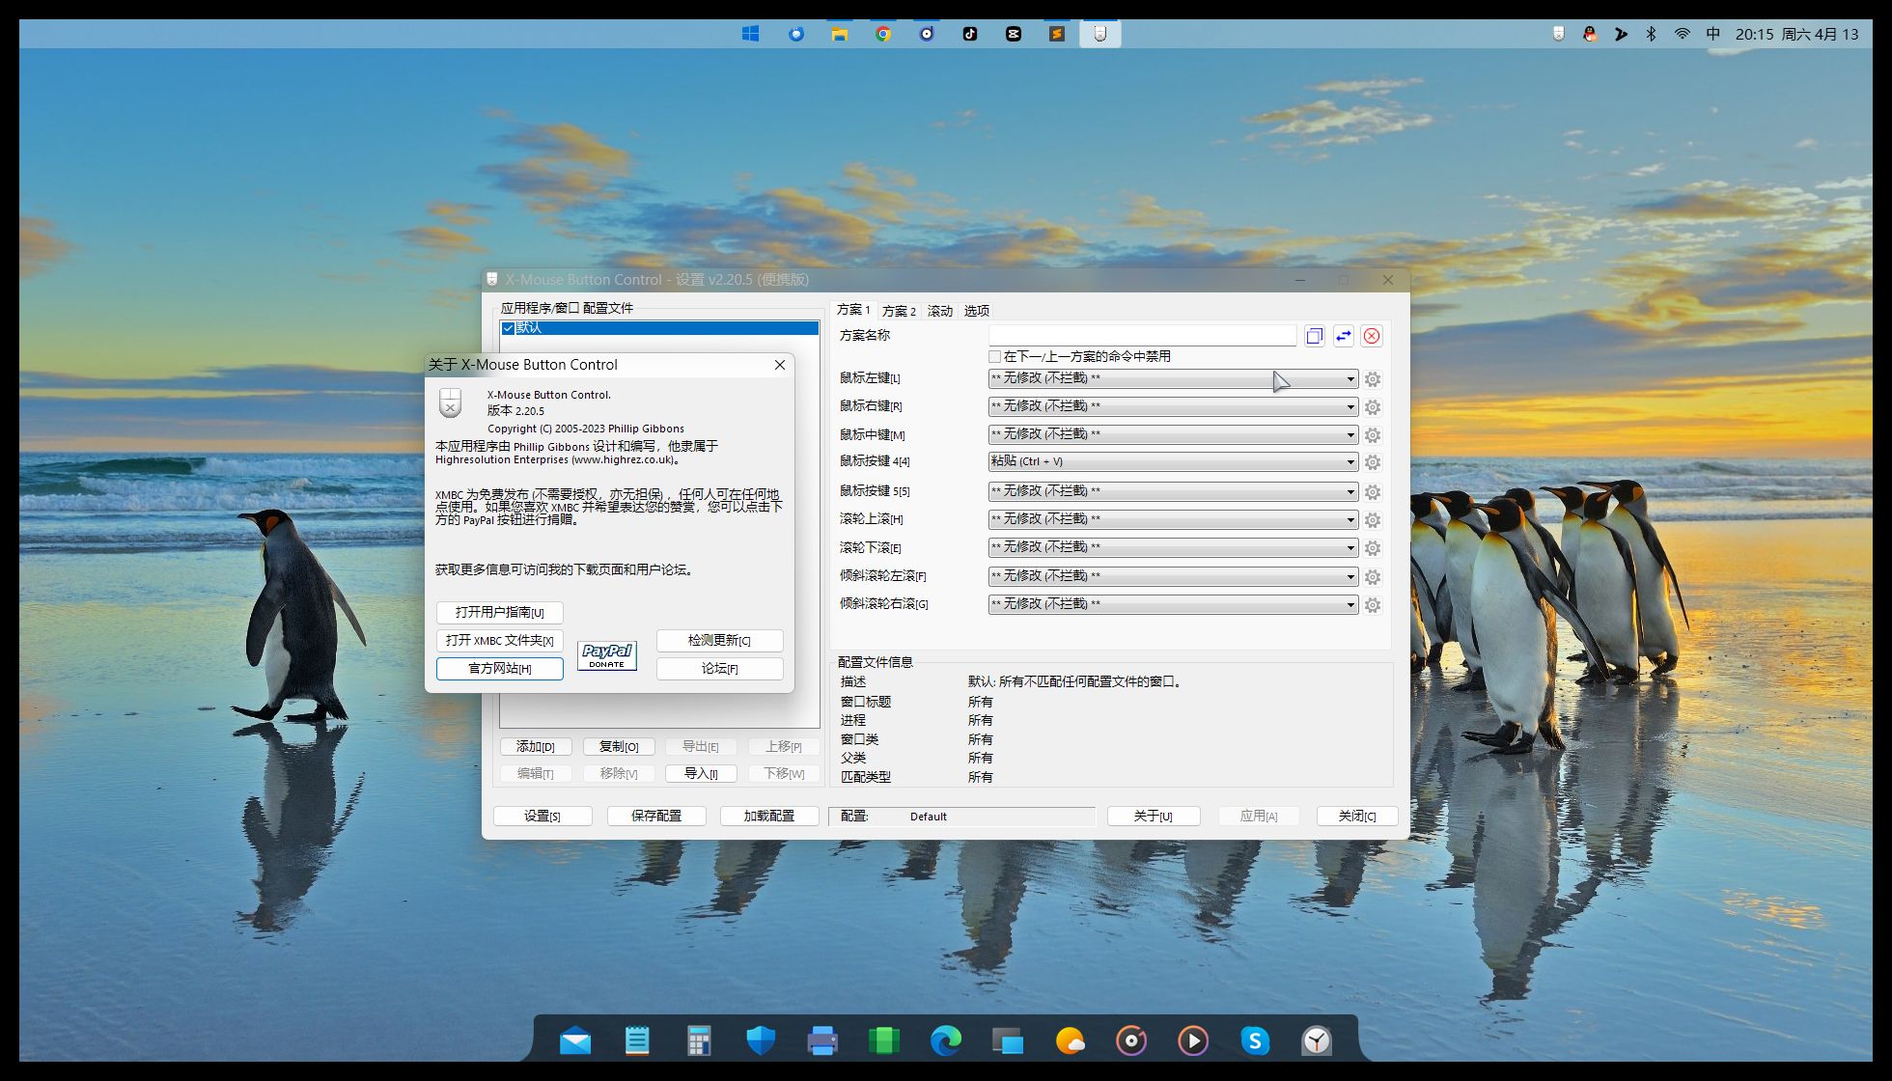Image resolution: width=1892 pixels, height=1081 pixels.
Task: Click the PayPal Donate image button
Action: point(607,655)
